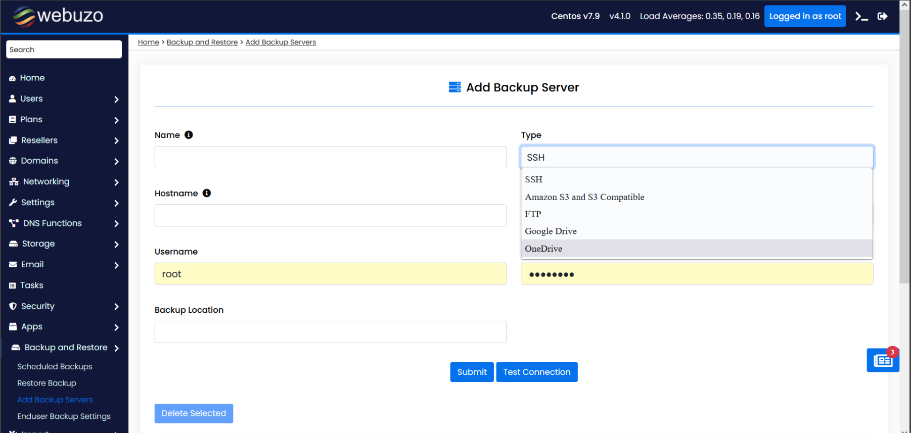Screen dimensions: 911x433
Task: Click the Test Connection button
Action: click(536, 372)
